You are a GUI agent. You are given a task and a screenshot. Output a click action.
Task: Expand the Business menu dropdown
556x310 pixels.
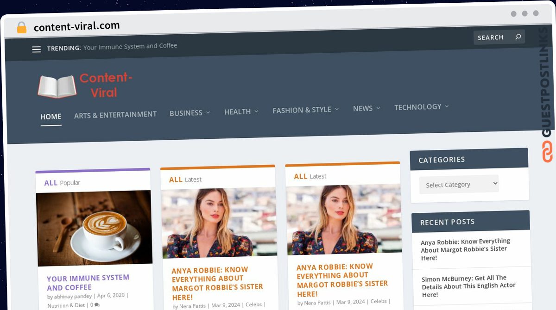pos(190,113)
